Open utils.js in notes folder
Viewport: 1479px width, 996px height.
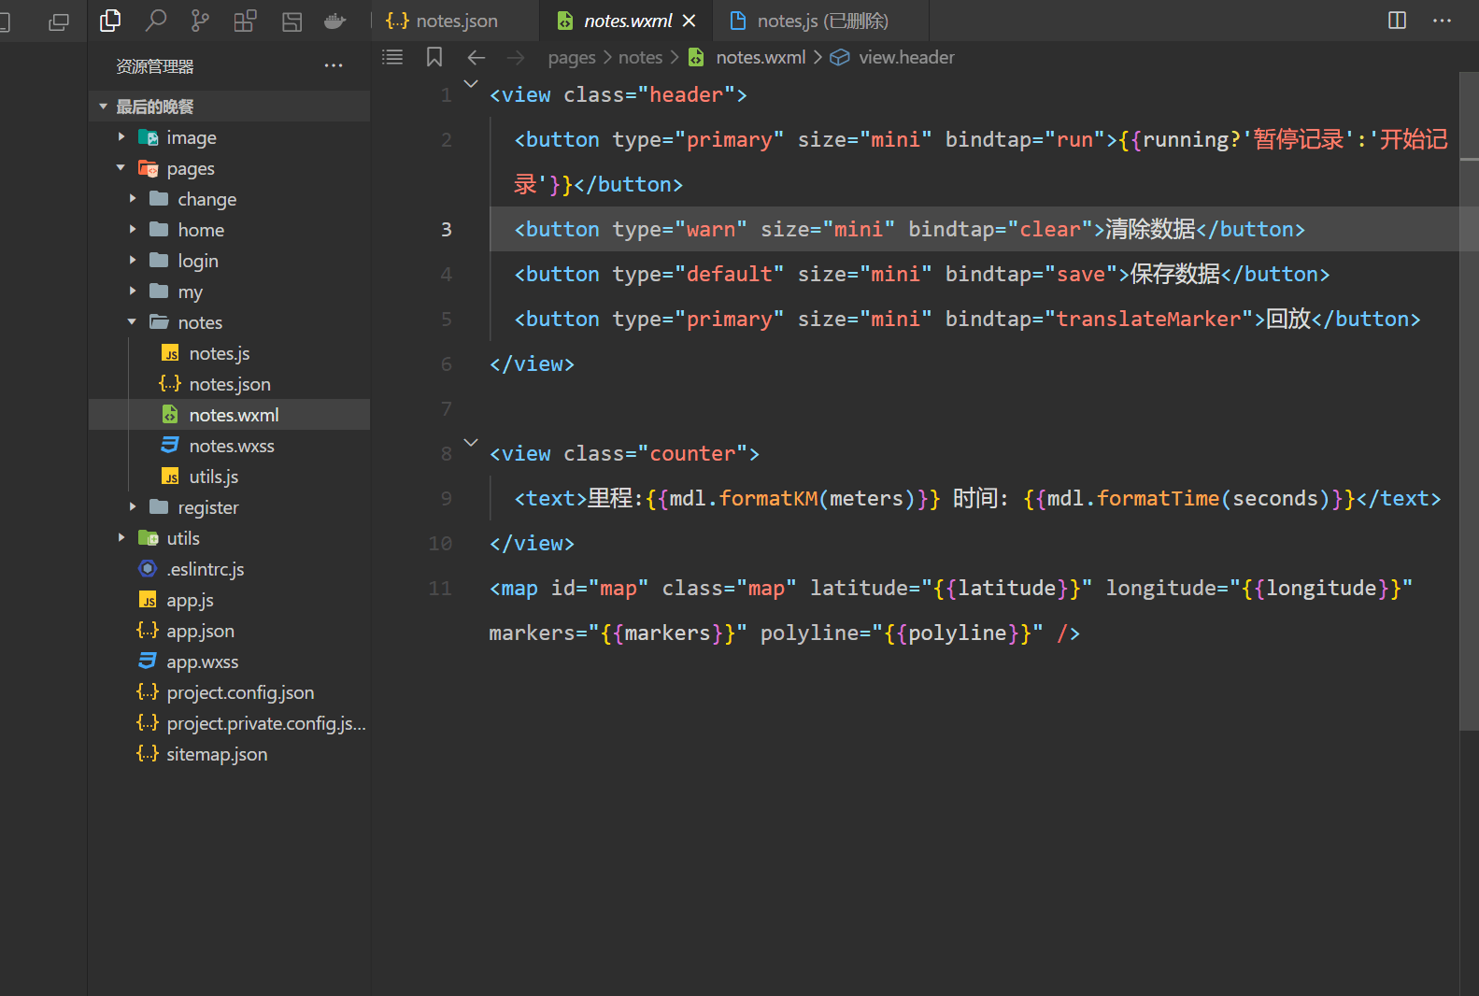pyautogui.click(x=229, y=477)
